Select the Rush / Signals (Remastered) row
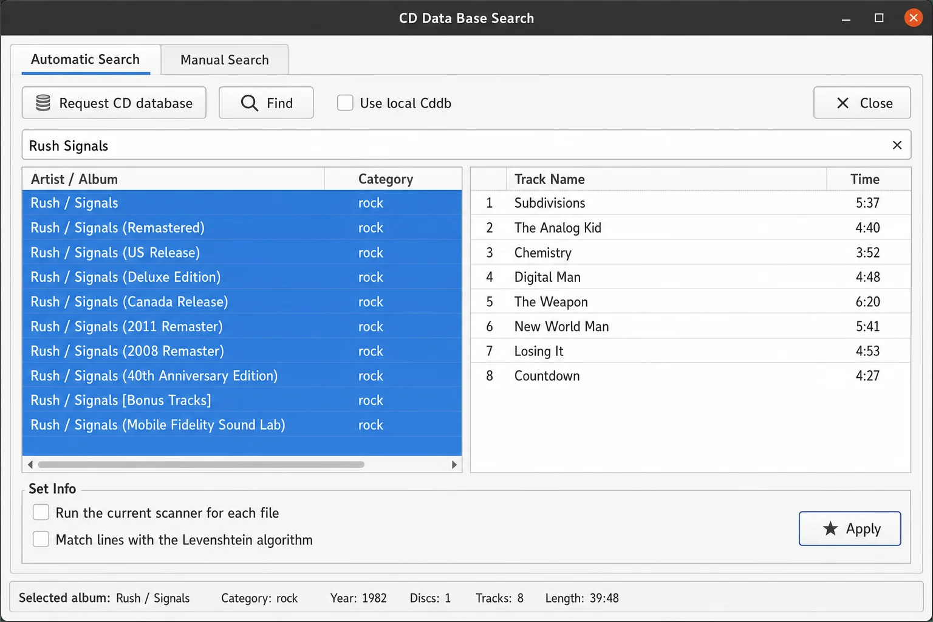 pyautogui.click(x=242, y=228)
